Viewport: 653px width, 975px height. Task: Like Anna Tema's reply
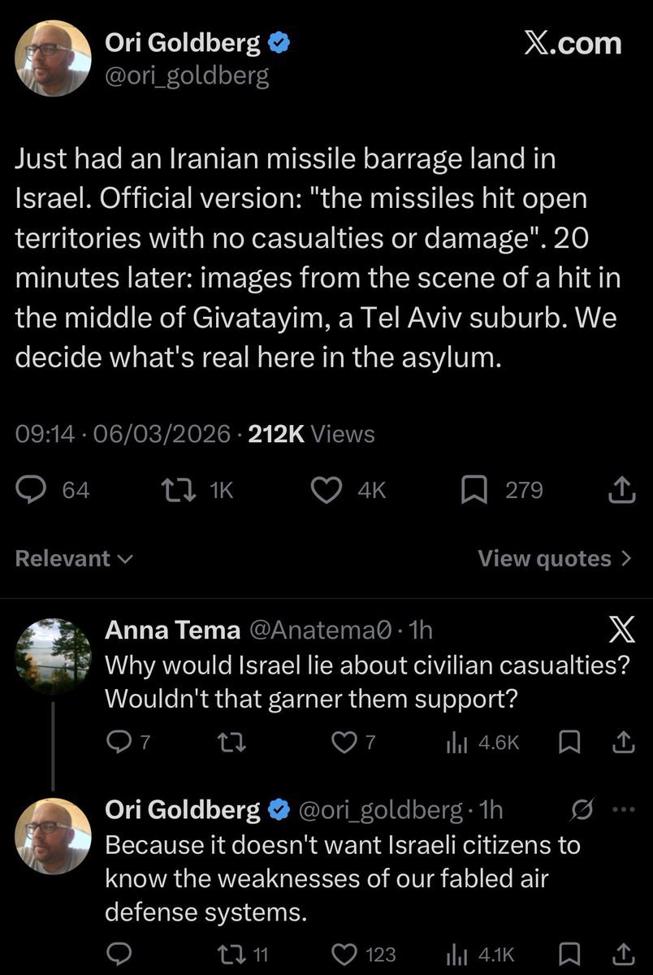pos(346,741)
